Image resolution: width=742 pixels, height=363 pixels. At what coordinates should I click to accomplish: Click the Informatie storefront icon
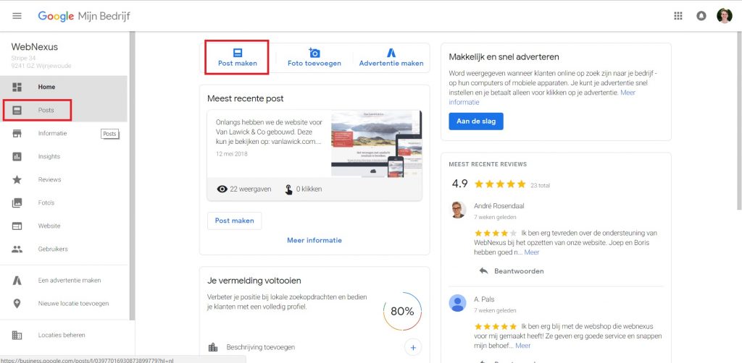point(17,133)
